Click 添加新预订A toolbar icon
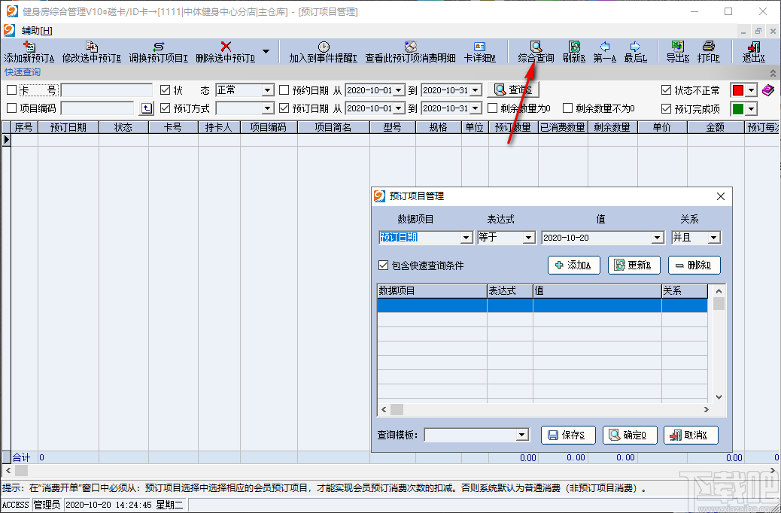 [x=29, y=47]
